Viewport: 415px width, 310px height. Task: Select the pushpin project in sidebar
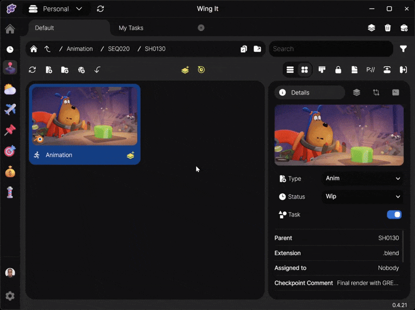pyautogui.click(x=10, y=130)
